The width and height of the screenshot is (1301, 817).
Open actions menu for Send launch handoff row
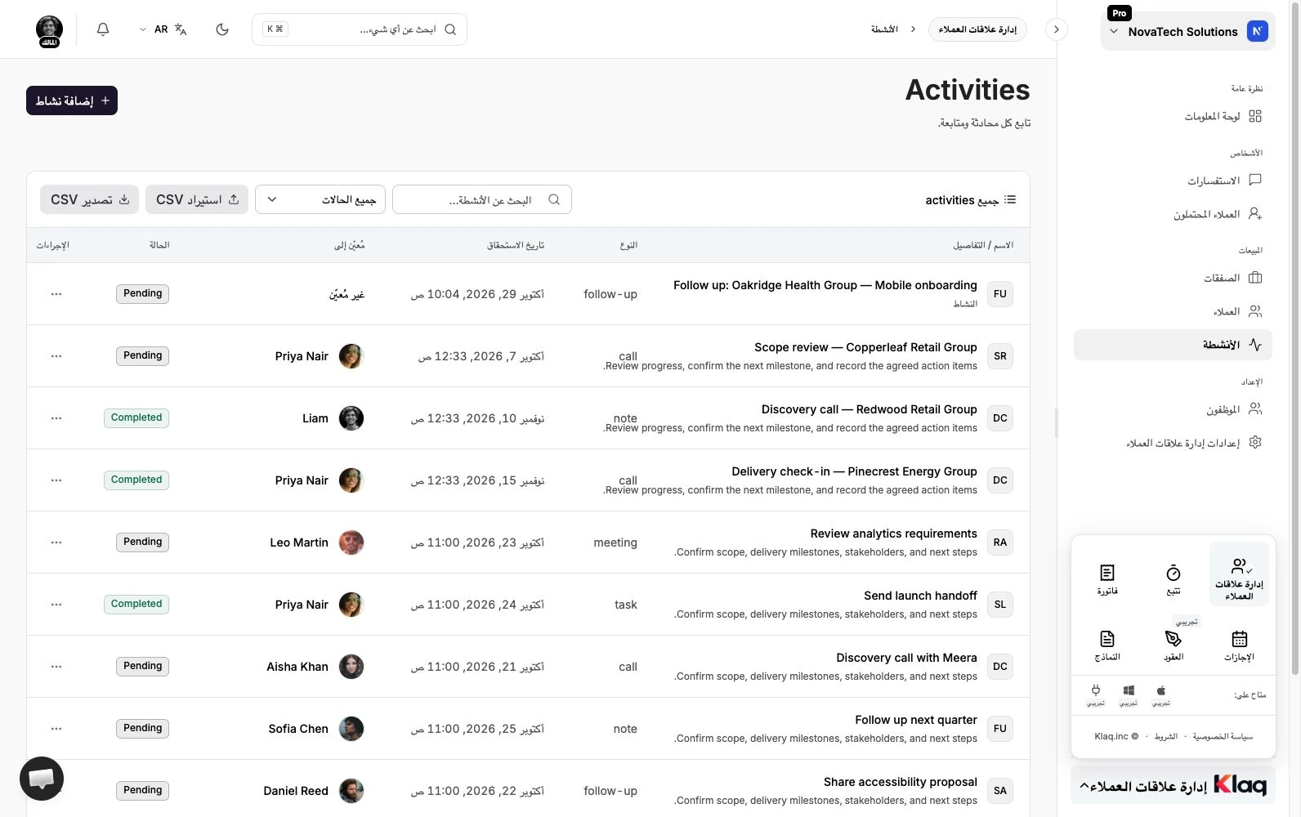(56, 605)
